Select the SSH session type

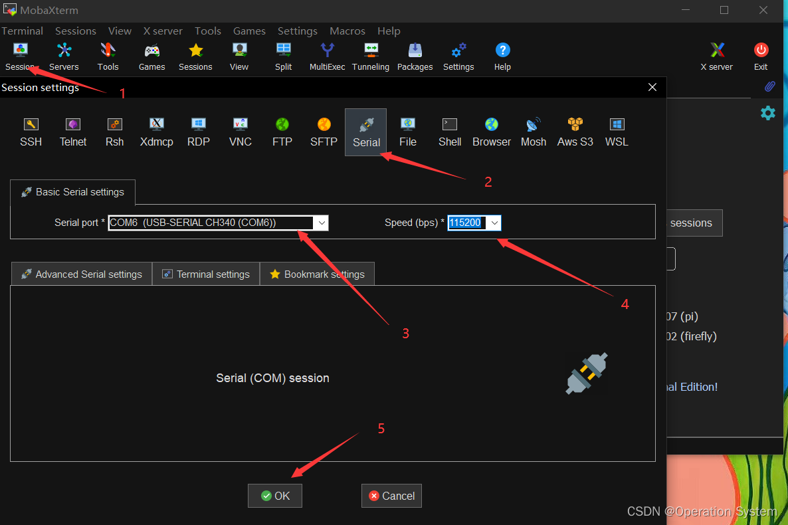pos(31,132)
